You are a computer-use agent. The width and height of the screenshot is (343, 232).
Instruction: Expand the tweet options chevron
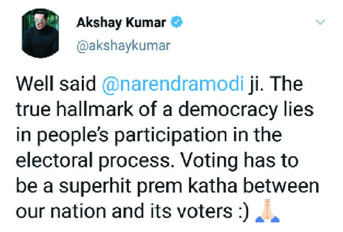(320, 22)
